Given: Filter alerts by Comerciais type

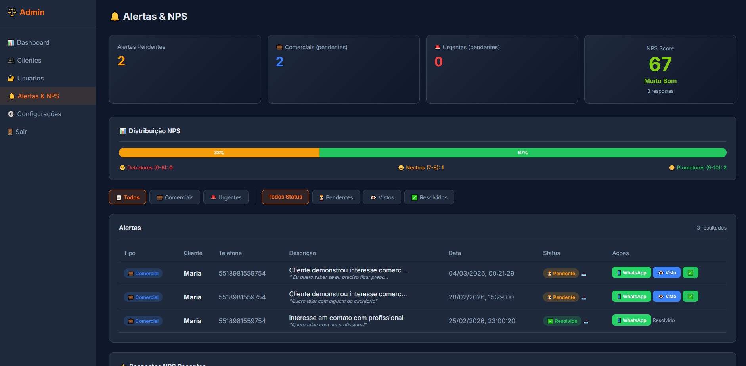Looking at the screenshot, I should point(175,197).
